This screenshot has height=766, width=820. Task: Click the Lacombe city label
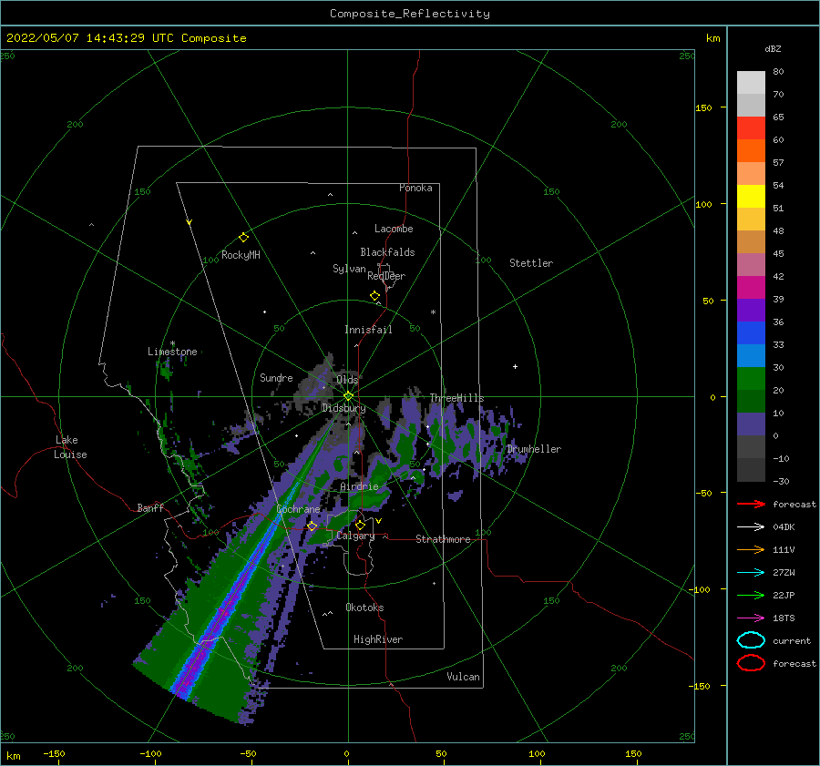click(x=394, y=229)
